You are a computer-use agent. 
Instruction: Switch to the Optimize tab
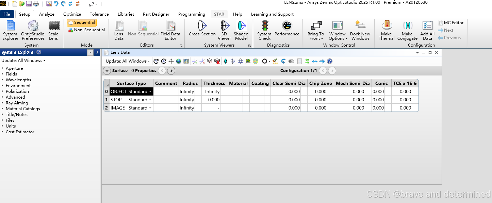point(72,14)
